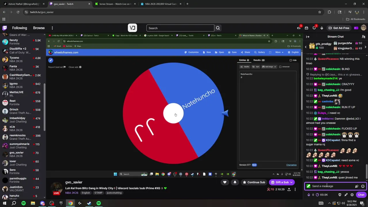
Task: Click the English stream tag
Action: [x=86, y=193]
